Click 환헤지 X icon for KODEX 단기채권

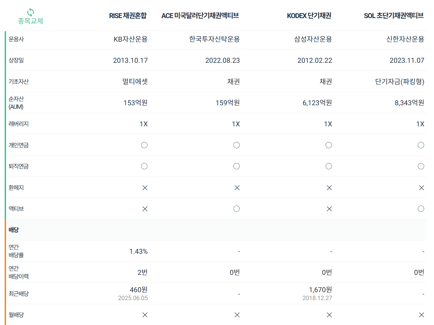pos(329,188)
